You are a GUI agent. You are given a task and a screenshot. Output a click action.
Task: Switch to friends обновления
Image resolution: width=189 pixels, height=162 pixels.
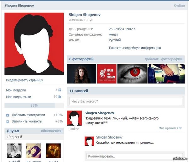pyautogui.click(x=51, y=131)
